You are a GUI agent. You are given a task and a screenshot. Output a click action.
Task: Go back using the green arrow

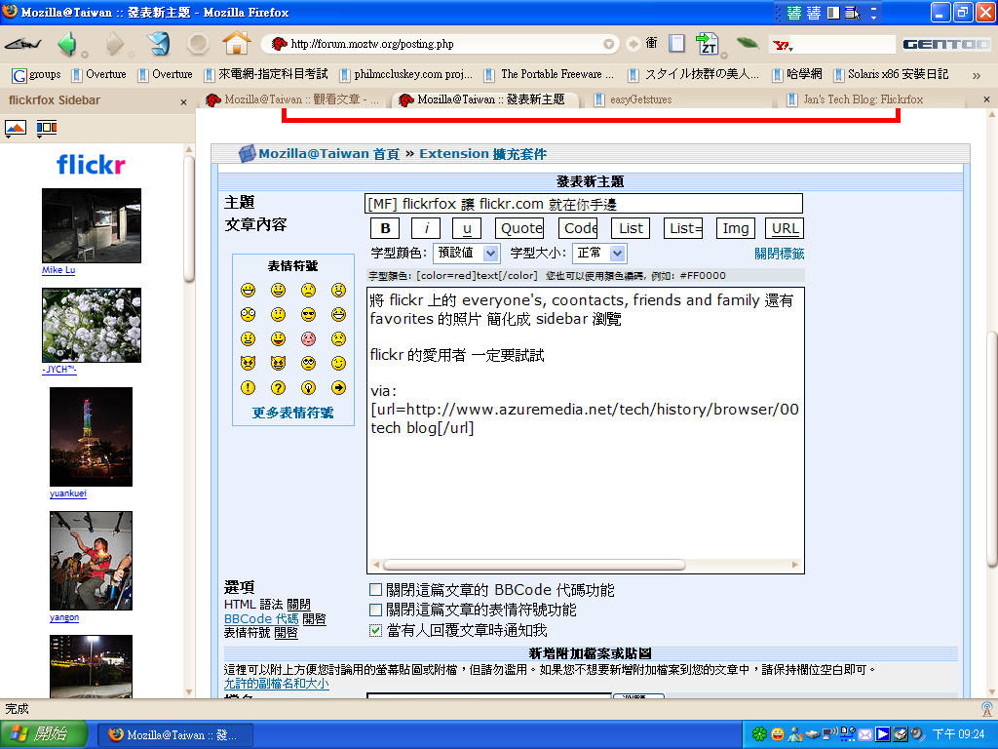click(66, 44)
